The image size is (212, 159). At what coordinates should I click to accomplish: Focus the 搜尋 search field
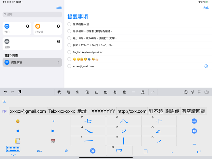32,15
